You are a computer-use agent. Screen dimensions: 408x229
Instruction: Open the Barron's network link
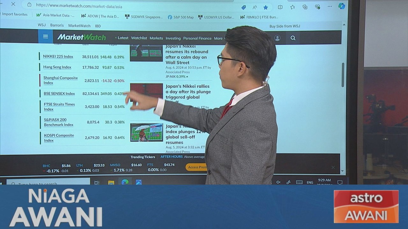point(57,25)
